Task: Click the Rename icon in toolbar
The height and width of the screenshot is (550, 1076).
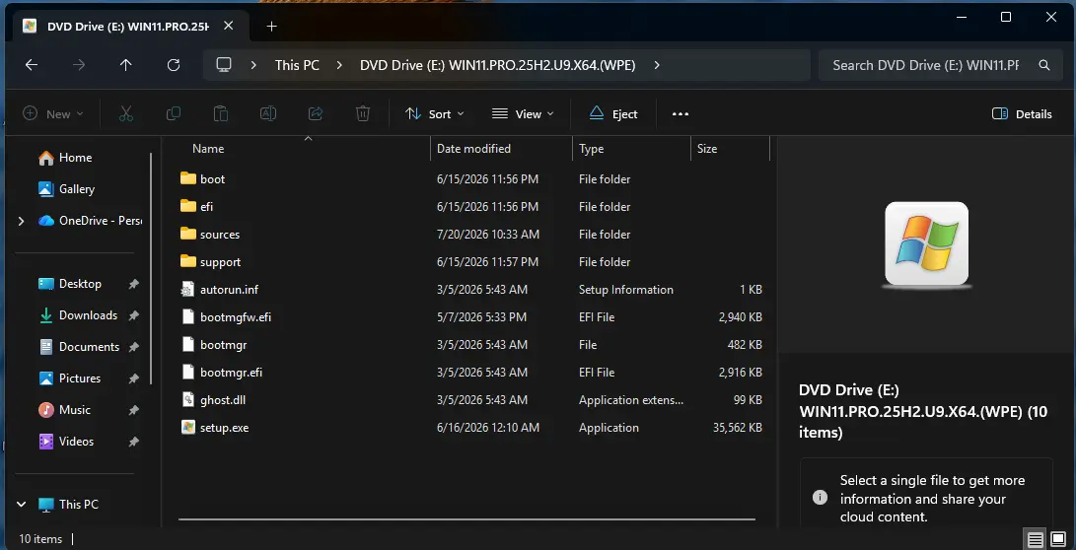Action: point(267,113)
